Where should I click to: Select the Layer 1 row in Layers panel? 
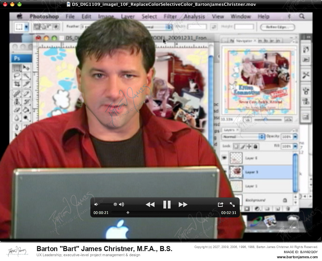coord(261,186)
